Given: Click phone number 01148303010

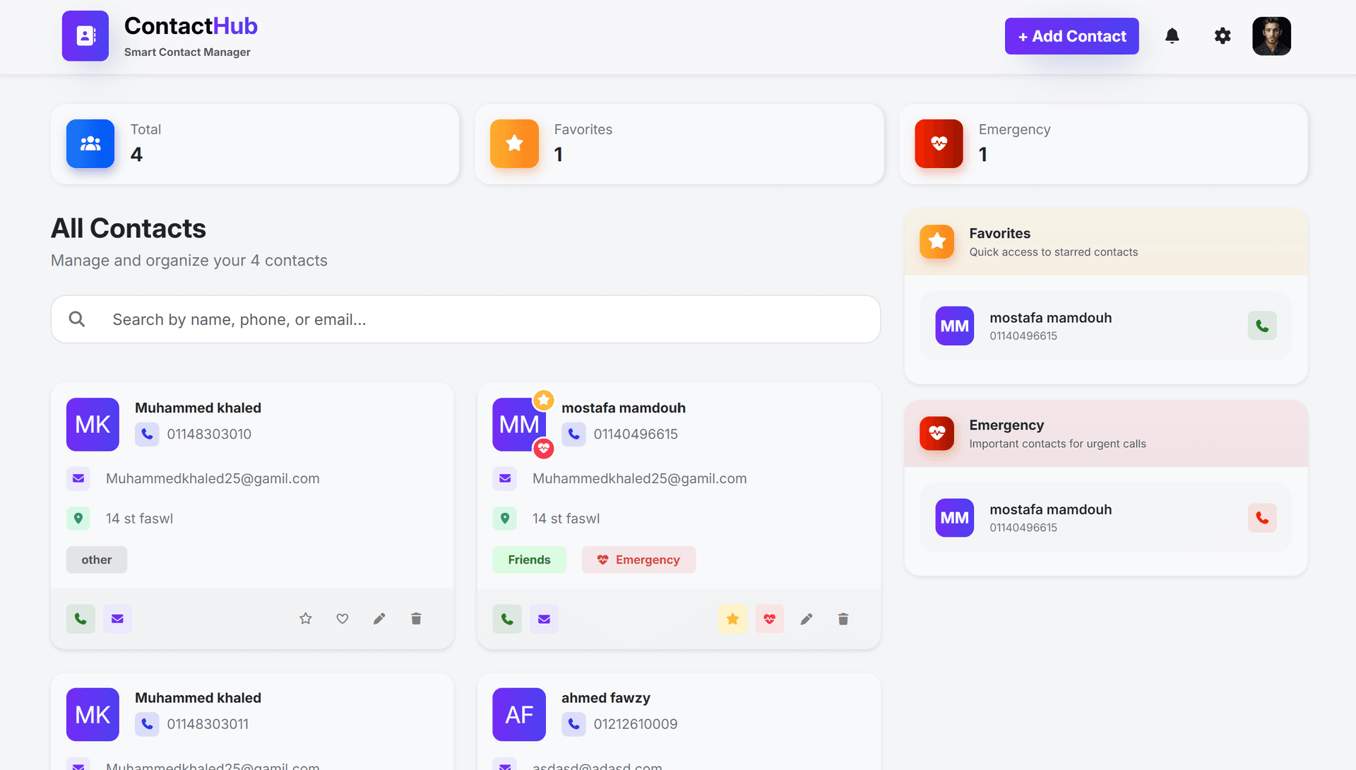Looking at the screenshot, I should point(209,434).
